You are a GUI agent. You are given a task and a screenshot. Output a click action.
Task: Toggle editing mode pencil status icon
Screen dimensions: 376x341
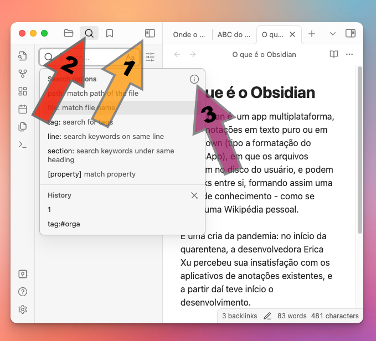tap(267, 316)
